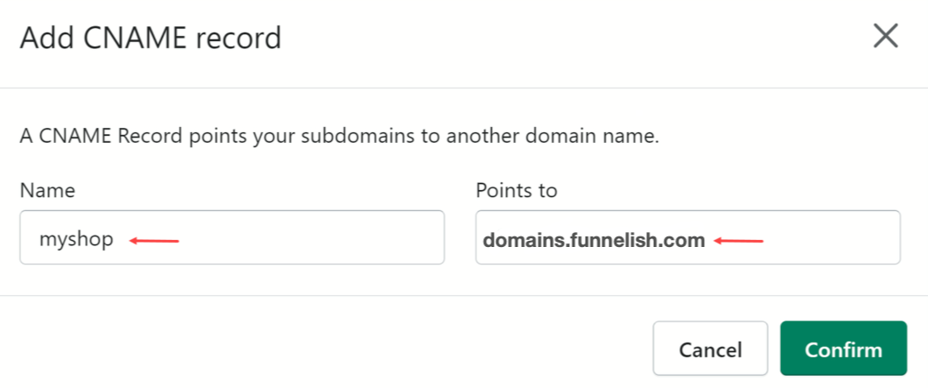Click the blank header area beside the title

coord(569,38)
